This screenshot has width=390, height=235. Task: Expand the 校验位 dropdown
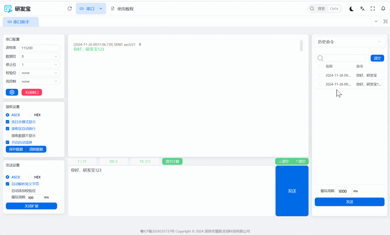[x=40, y=73]
